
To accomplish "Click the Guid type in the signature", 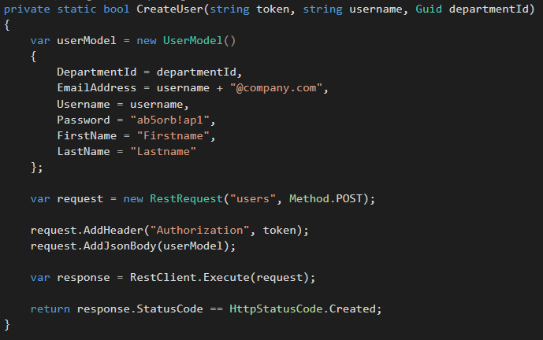I will (429, 9).
